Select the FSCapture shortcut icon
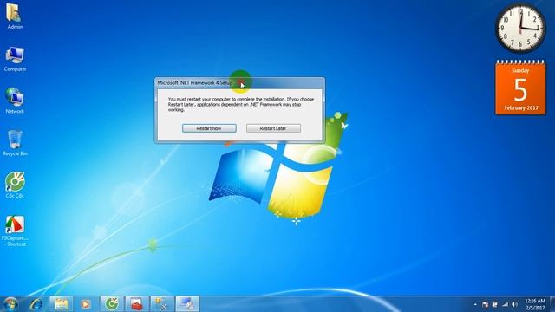Screen dimensions: 555x312 tap(15, 231)
